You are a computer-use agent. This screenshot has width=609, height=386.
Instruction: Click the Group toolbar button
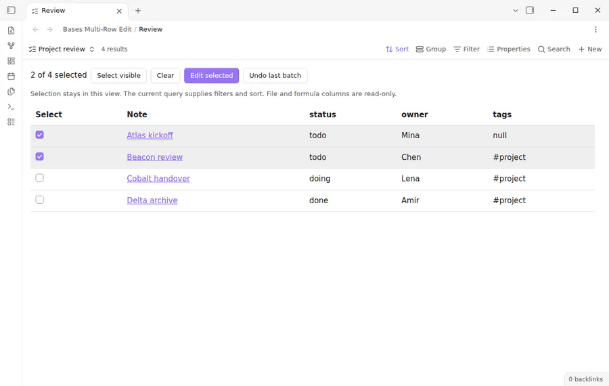pos(431,49)
